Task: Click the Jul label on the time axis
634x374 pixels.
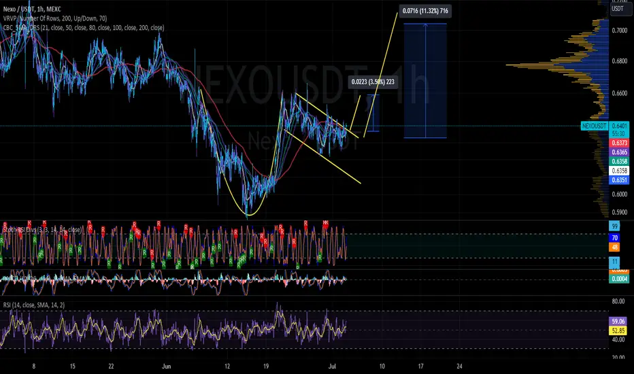Action: point(332,367)
